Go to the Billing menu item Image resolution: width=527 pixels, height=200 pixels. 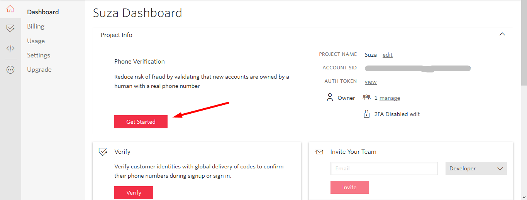click(x=36, y=26)
